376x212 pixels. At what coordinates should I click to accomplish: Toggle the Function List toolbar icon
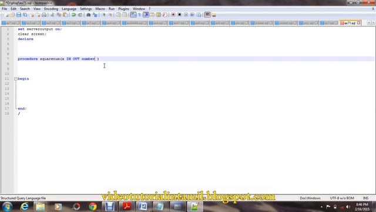(164, 15)
